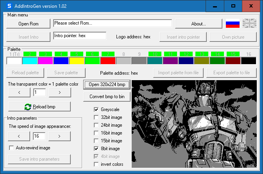
Task: Select purple palette swatch 11
Action: point(170,61)
